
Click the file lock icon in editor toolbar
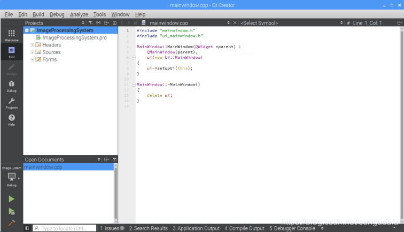[136, 22]
